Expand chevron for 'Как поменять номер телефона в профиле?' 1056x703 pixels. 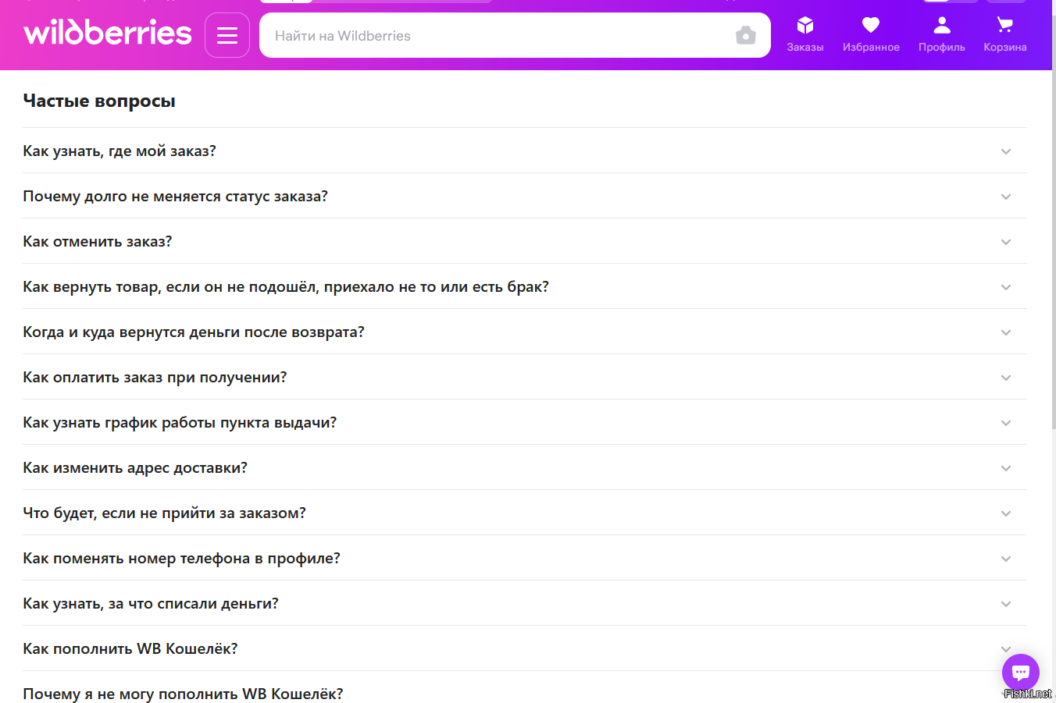click(1006, 559)
